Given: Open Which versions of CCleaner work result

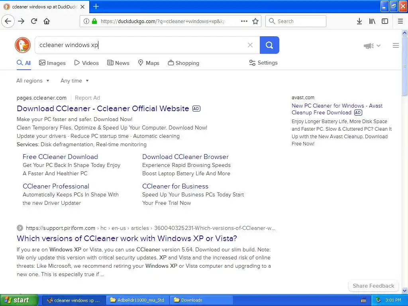Looking at the screenshot, I should click(x=127, y=238).
